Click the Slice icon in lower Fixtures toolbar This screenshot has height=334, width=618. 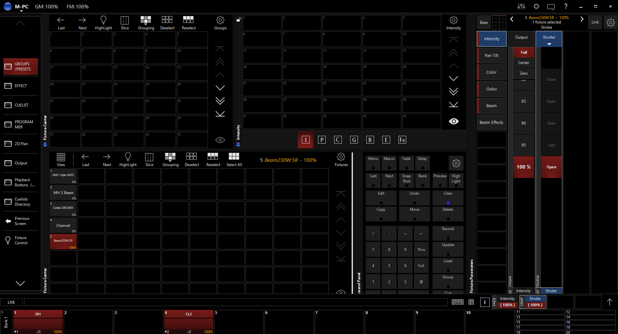149,157
